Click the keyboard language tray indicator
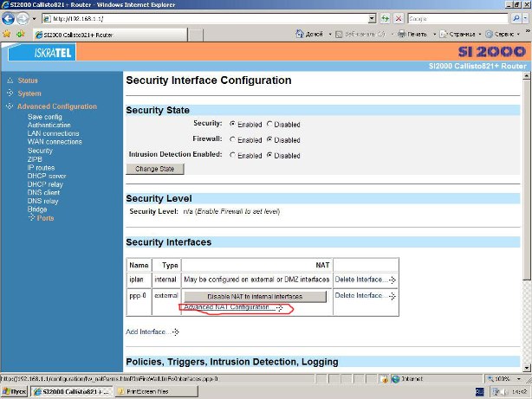 pos(479,392)
